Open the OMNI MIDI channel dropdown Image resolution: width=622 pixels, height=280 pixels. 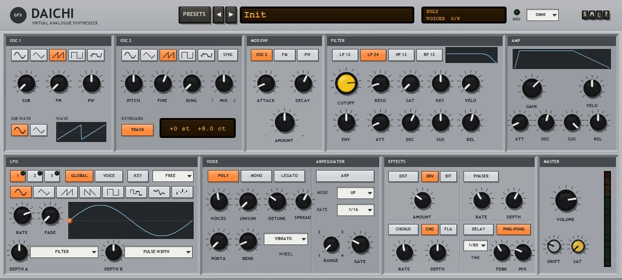543,15
